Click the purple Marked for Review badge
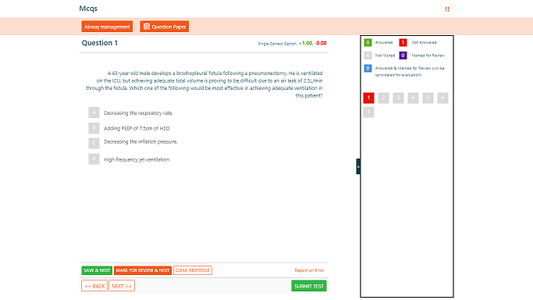 click(403, 55)
